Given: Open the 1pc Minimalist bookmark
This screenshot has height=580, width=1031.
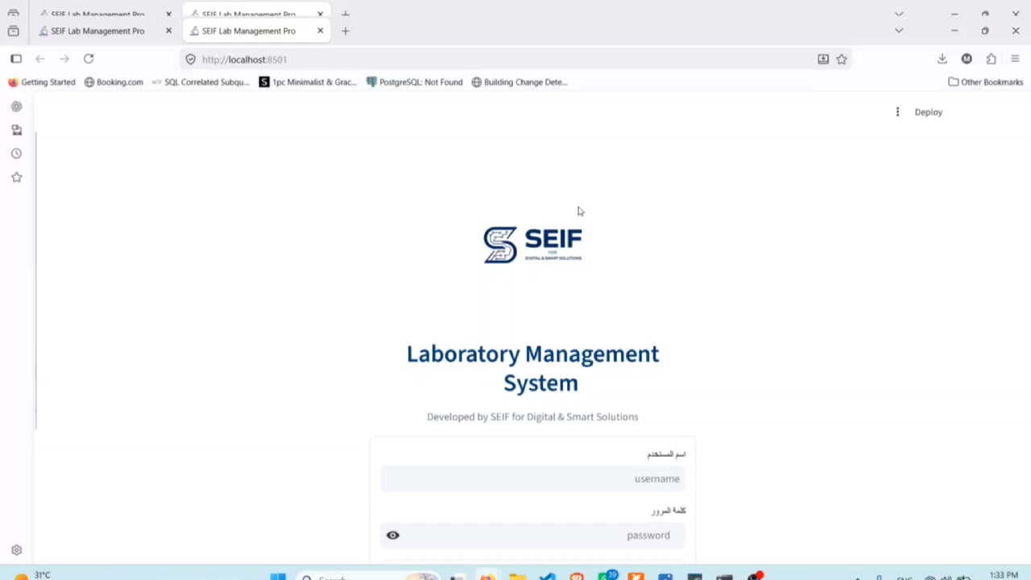Looking at the screenshot, I should pos(308,82).
